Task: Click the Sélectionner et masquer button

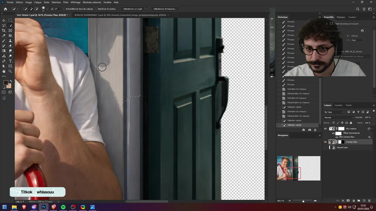Action: [x=165, y=9]
